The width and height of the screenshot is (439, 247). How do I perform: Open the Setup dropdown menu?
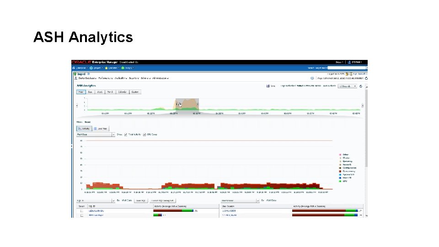coord(339,62)
